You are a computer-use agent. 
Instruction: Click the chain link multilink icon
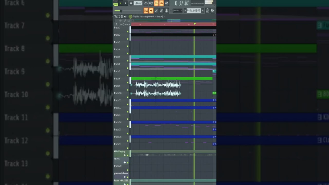pos(161,11)
